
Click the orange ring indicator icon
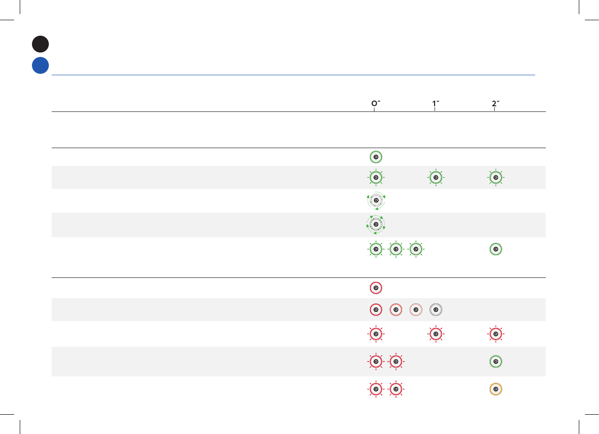click(495, 390)
